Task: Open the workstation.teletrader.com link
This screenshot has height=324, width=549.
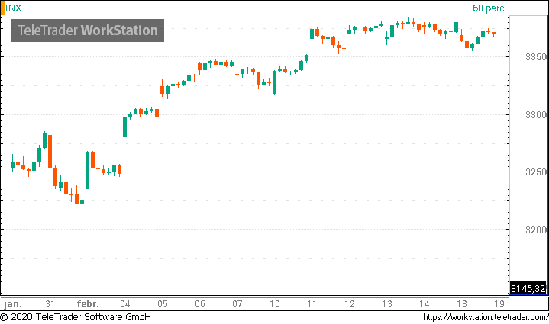Action: [486, 317]
